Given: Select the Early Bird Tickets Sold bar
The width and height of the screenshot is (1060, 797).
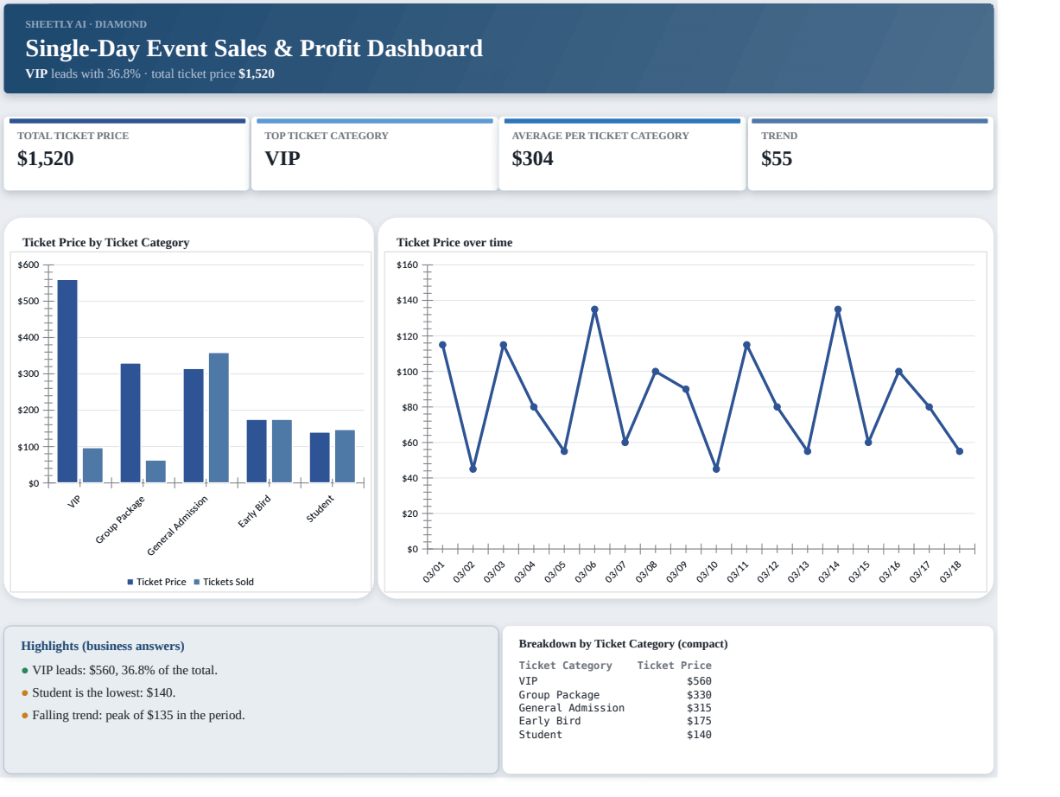Looking at the screenshot, I should pos(282,451).
